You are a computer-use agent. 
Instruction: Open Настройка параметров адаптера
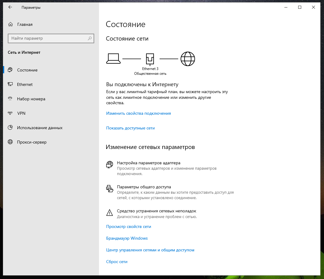point(148,163)
